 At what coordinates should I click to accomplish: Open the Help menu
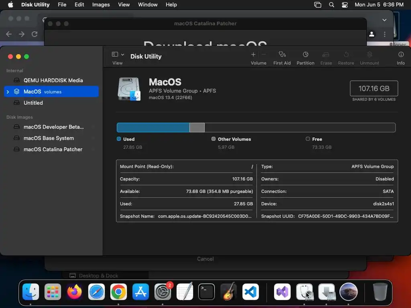pos(171,5)
